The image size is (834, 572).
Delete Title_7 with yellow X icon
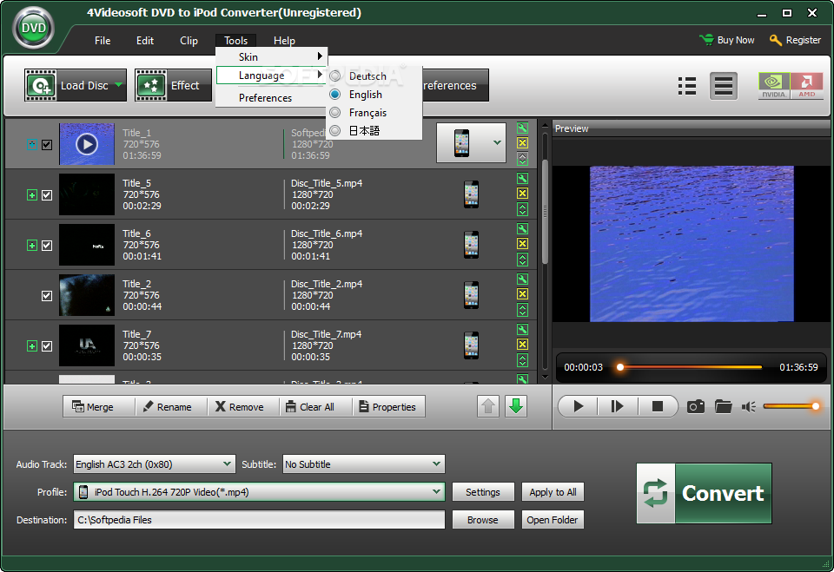[522, 345]
